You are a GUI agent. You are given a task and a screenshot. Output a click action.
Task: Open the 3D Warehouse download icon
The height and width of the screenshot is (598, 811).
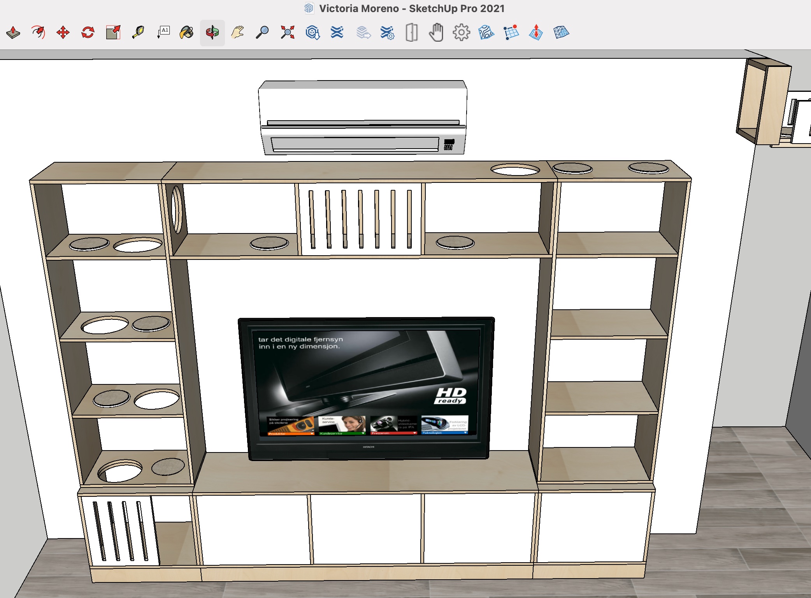point(312,33)
